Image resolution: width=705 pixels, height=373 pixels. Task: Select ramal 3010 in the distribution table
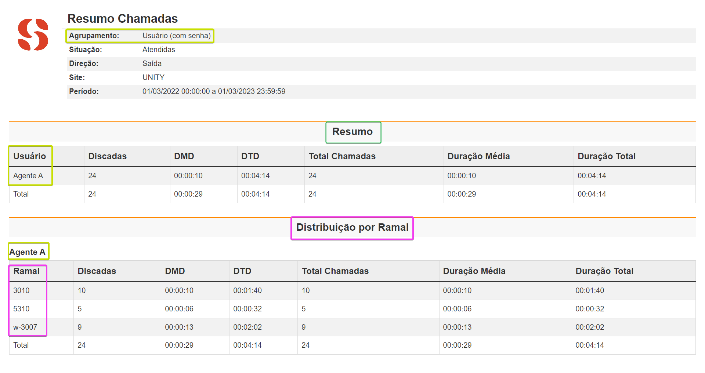tap(21, 290)
